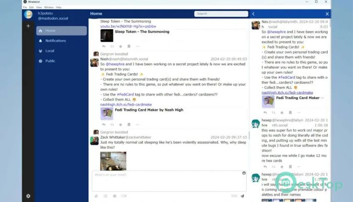Viewport: 353px width, 202px height.
Task: Open the youtu.be Sleep Token link
Action: coord(128,26)
